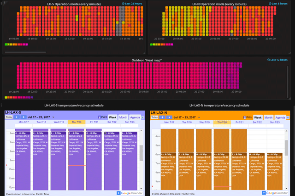The width and height of the screenshot is (295, 196).
Task: Select Week tab in LH-LAX-N calendar
Action: click(x=257, y=118)
